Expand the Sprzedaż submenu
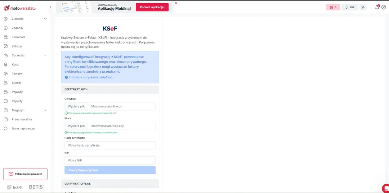The height and width of the screenshot is (193, 389). click(x=45, y=55)
